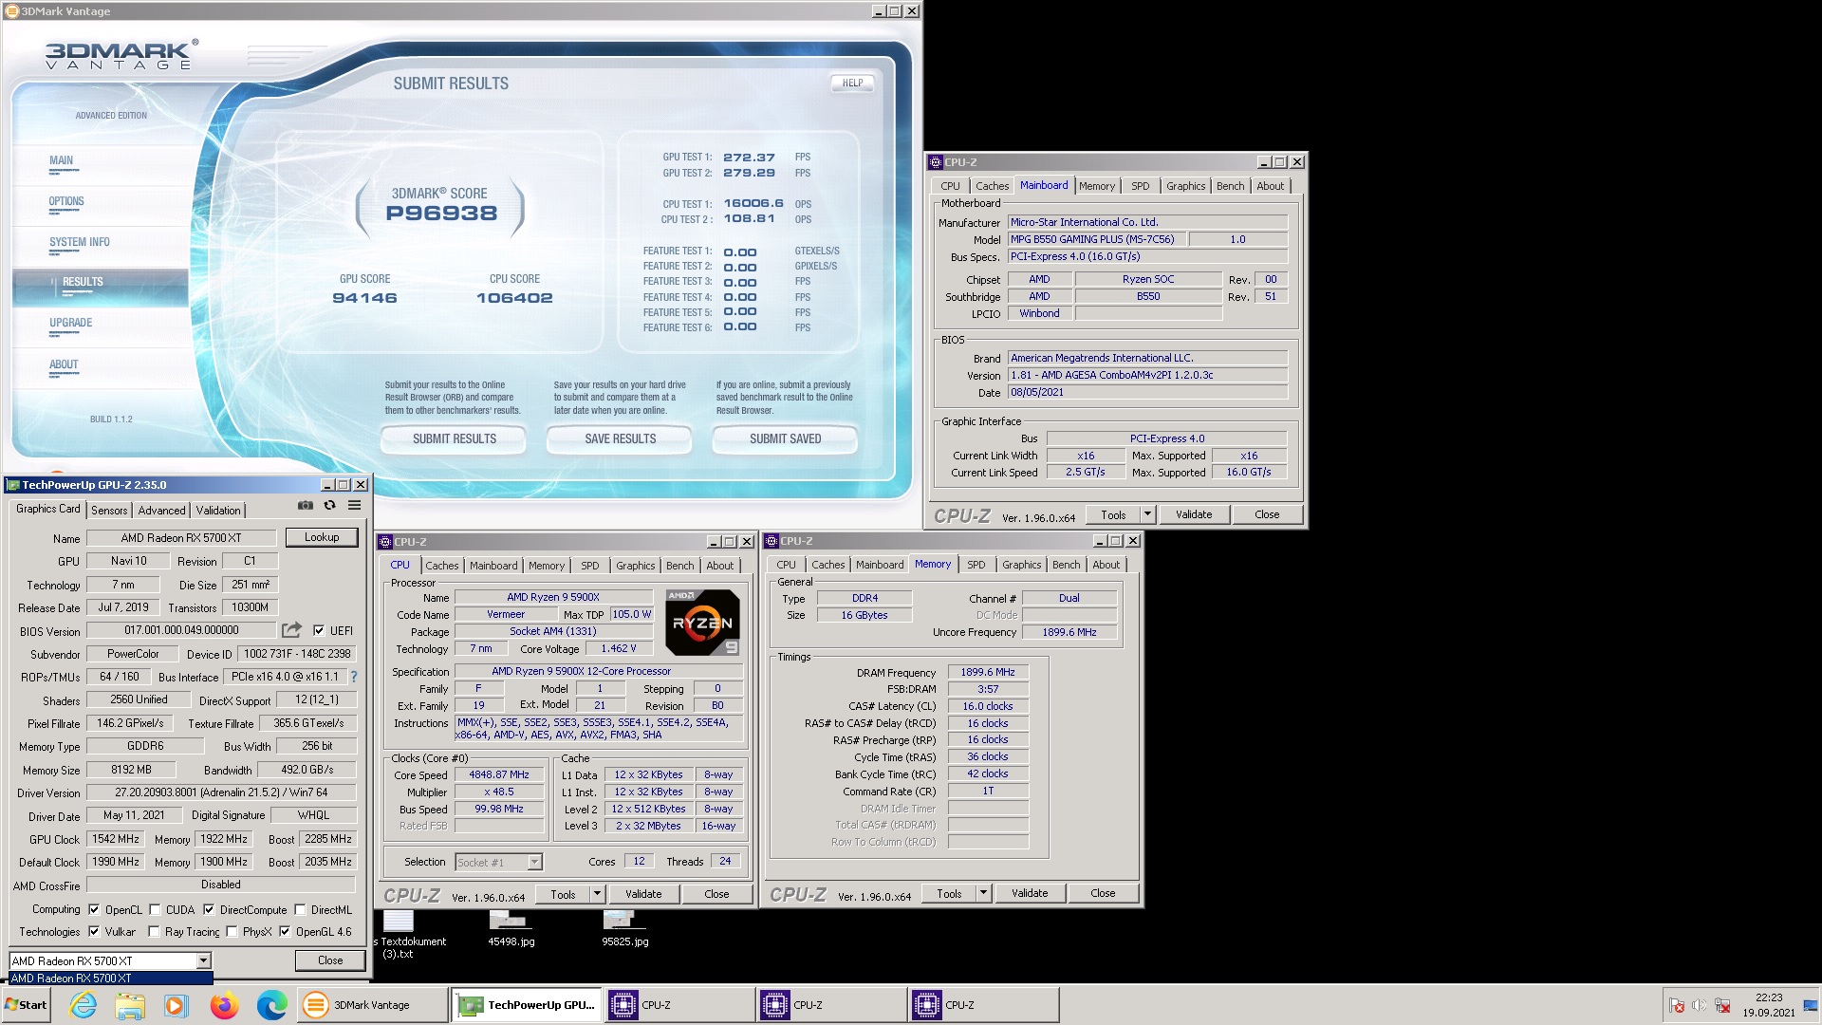The width and height of the screenshot is (1822, 1025).
Task: Toggle the Ray Tracing checkbox
Action: tap(154, 932)
